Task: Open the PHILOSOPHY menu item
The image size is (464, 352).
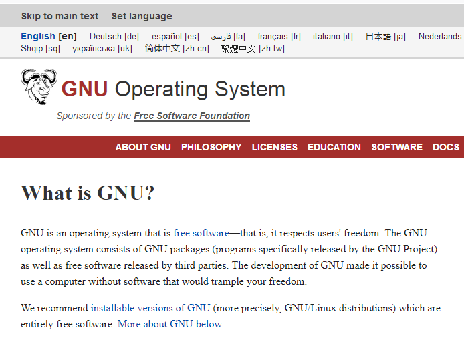Action: [211, 147]
